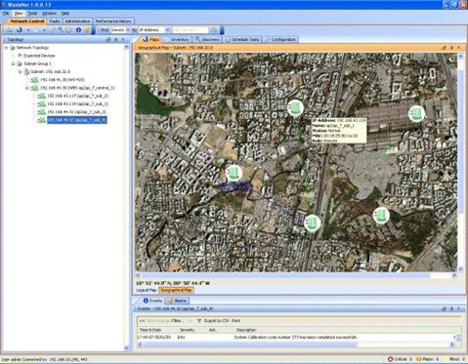Pin the Events panel
Viewport: 468px width, 364px height.
click(451, 308)
